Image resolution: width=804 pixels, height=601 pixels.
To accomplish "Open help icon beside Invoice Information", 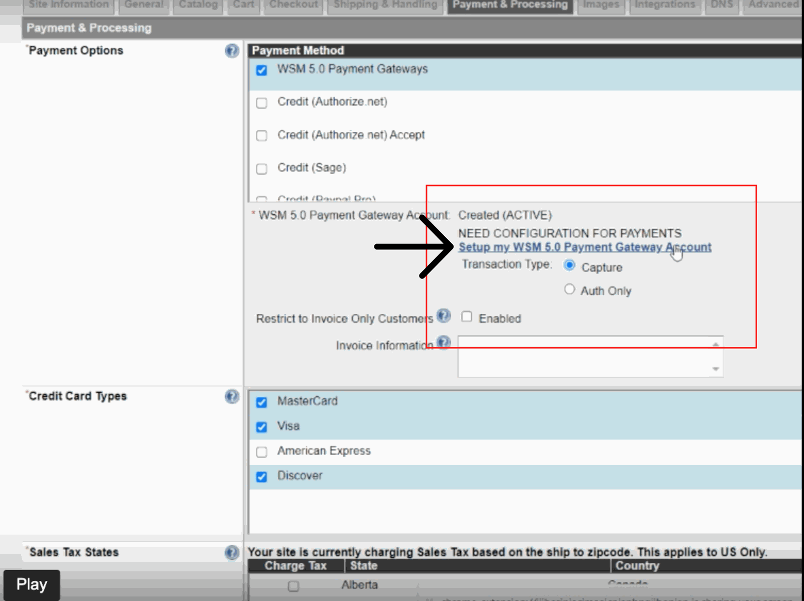I will point(444,342).
